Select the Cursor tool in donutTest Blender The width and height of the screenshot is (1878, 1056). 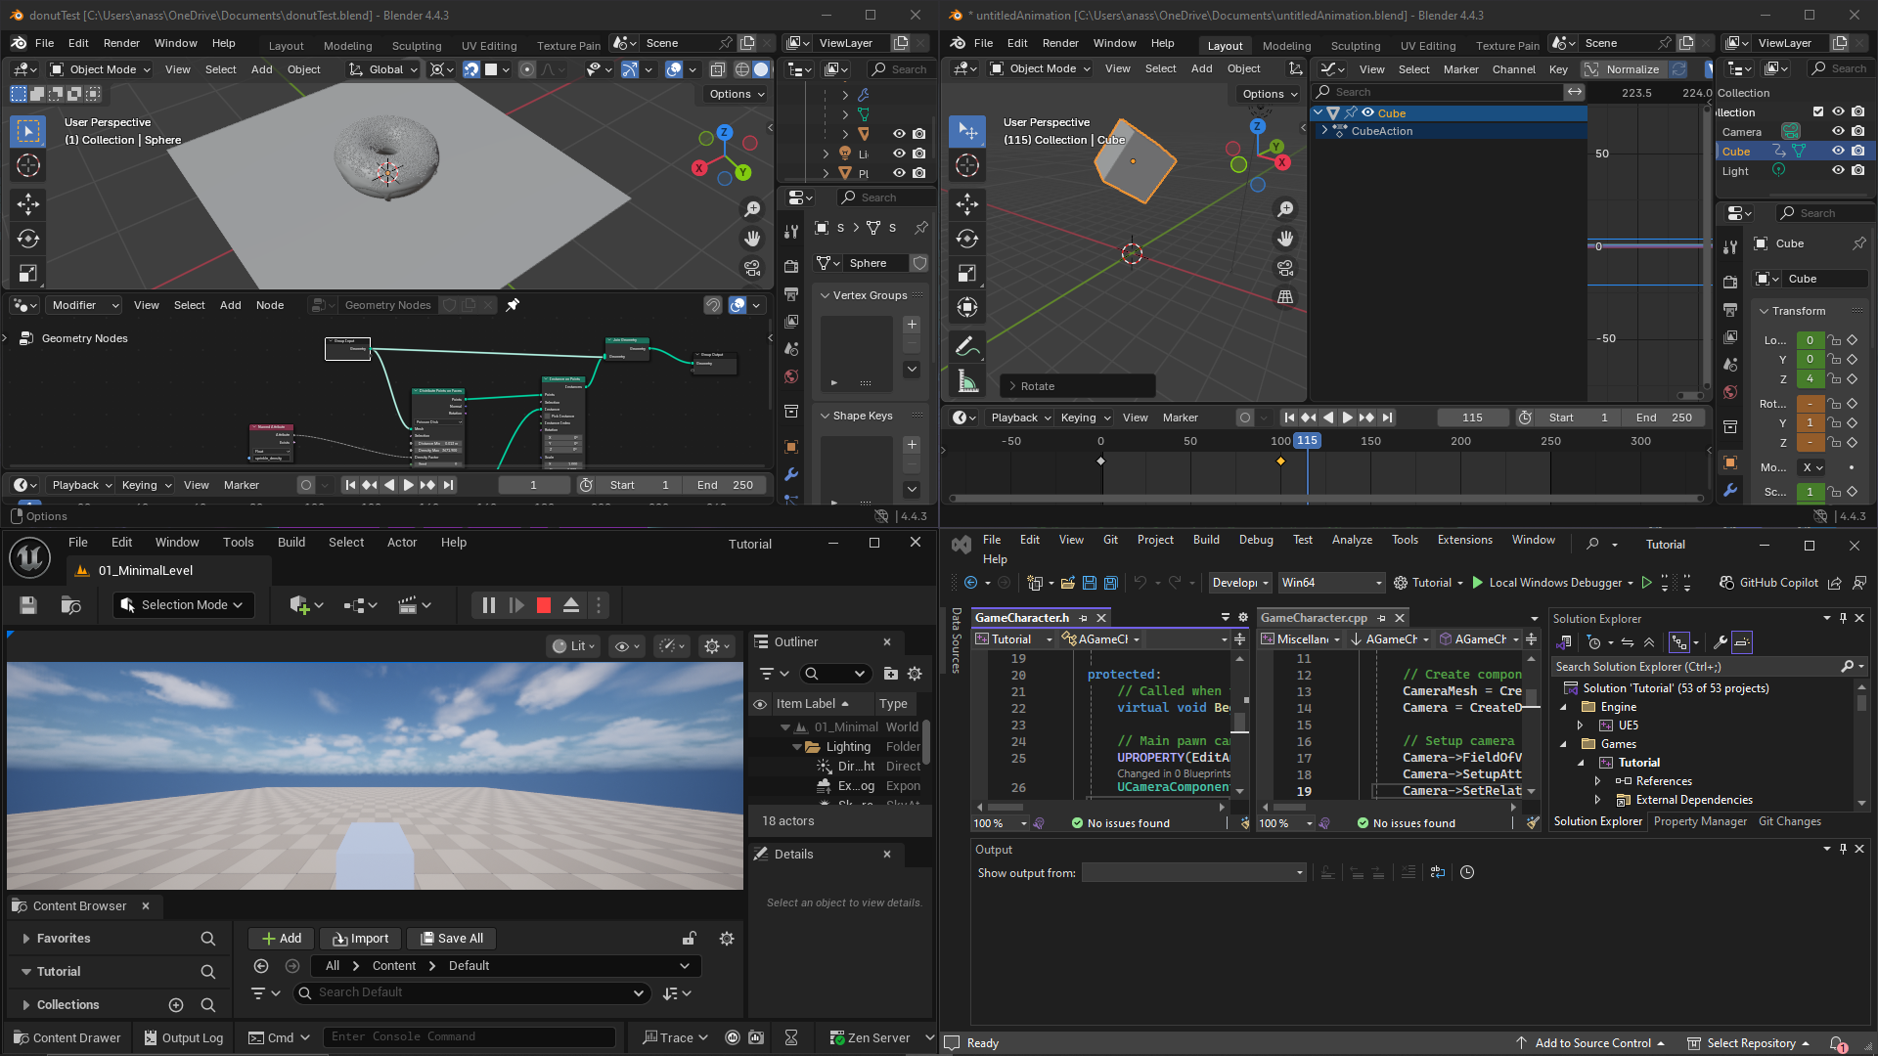pyautogui.click(x=28, y=165)
